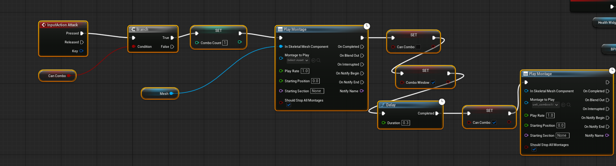The height and width of the screenshot is (166, 616).
Task: Click In Skeletal Mesh Component pin on first Play Montage
Action: tap(281, 47)
